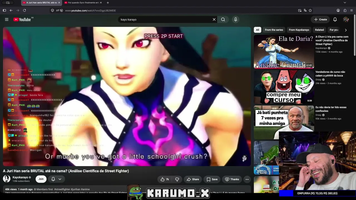Dislike the video with thumbs down
The image size is (356, 200).
pyautogui.click(x=177, y=179)
